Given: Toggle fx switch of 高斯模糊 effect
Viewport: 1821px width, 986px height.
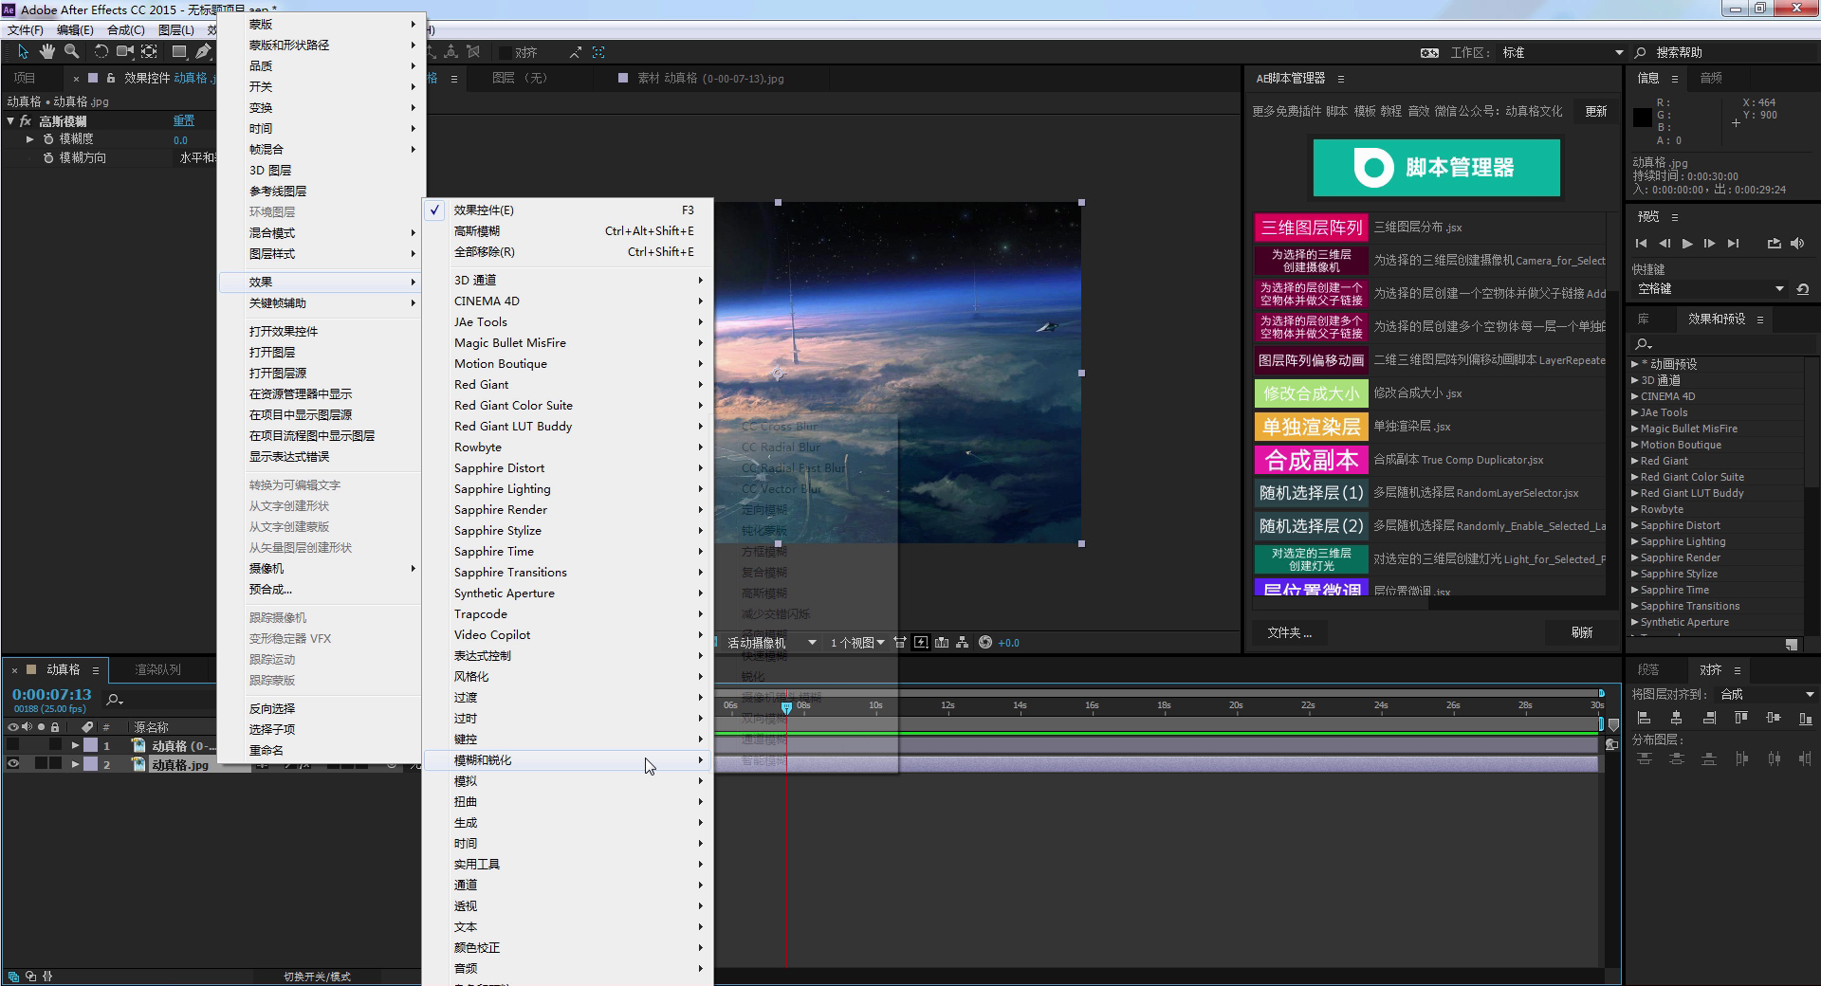Looking at the screenshot, I should click(26, 121).
